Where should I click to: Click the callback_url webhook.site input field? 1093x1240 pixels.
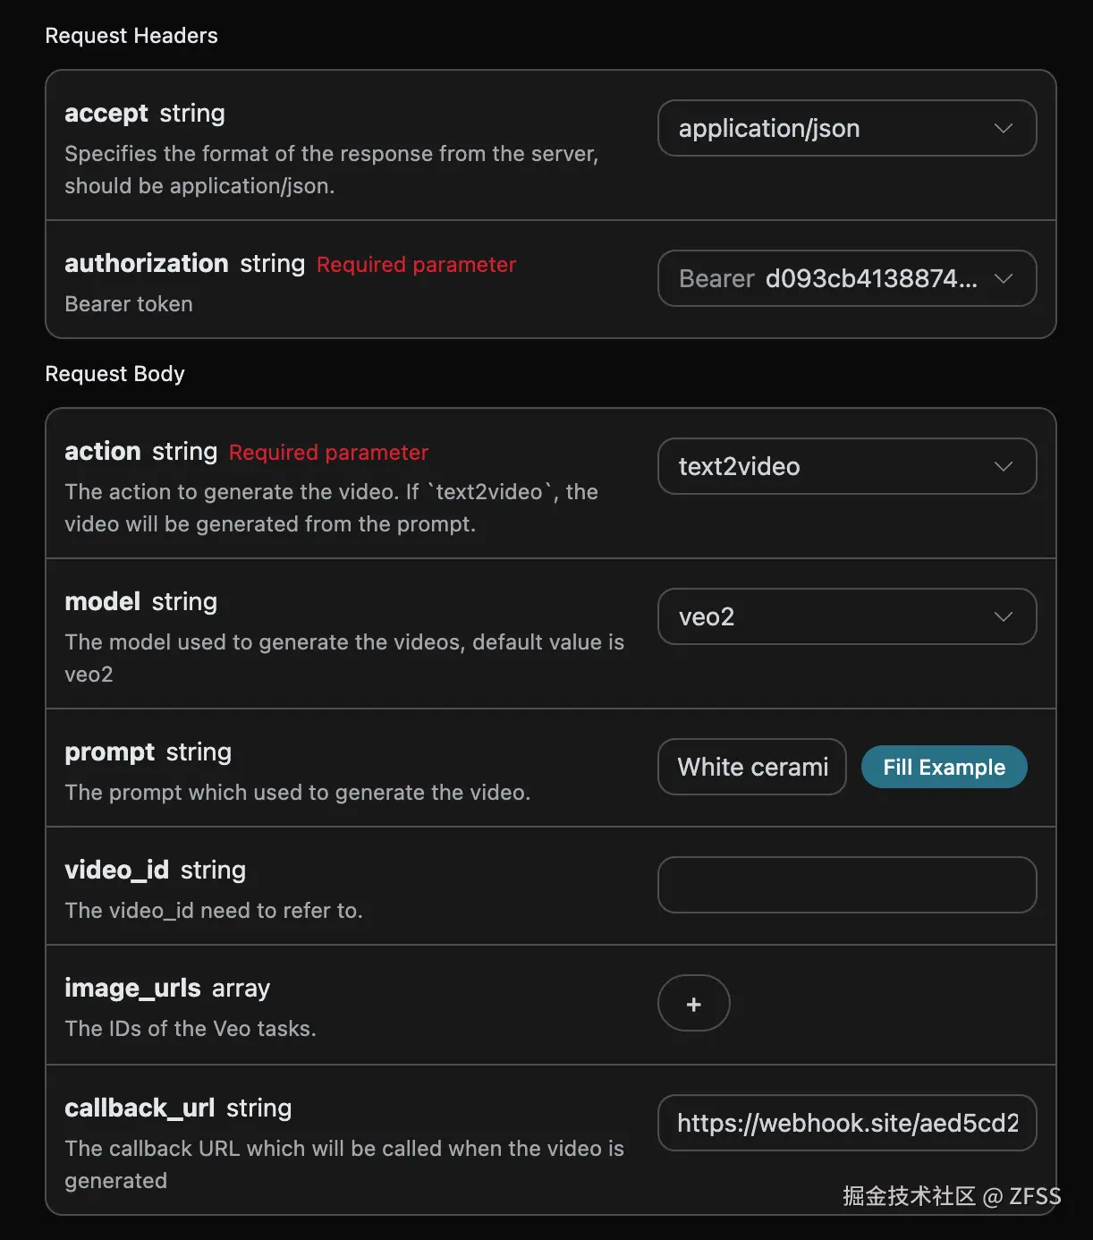tap(846, 1124)
